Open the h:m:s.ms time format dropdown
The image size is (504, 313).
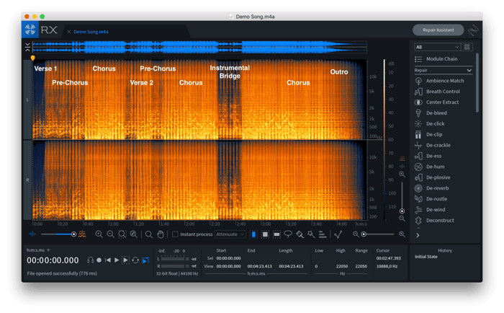coord(38,250)
